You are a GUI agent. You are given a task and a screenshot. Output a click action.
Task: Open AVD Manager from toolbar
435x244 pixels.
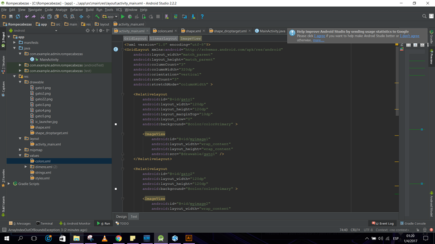(167, 17)
